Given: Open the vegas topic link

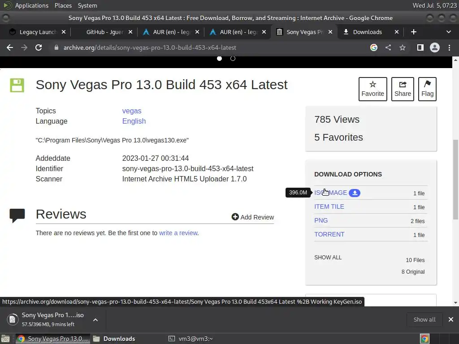Looking at the screenshot, I should (132, 111).
